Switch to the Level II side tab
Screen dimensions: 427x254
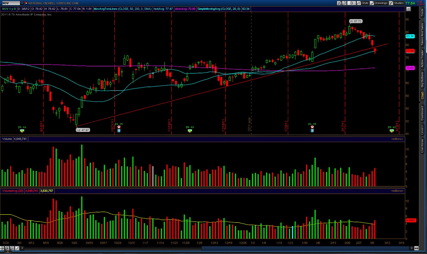(422, 130)
